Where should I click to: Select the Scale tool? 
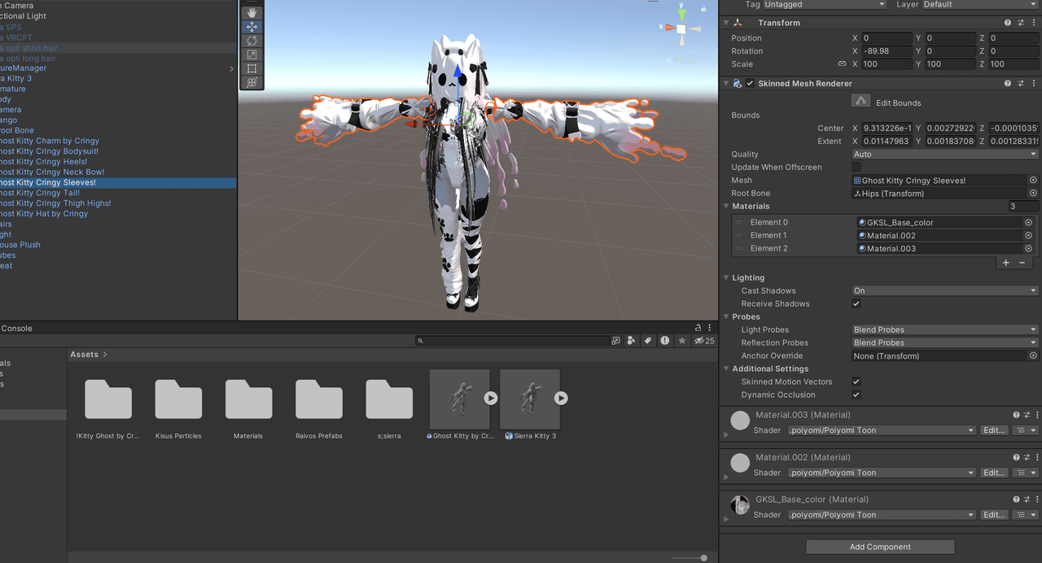click(252, 55)
